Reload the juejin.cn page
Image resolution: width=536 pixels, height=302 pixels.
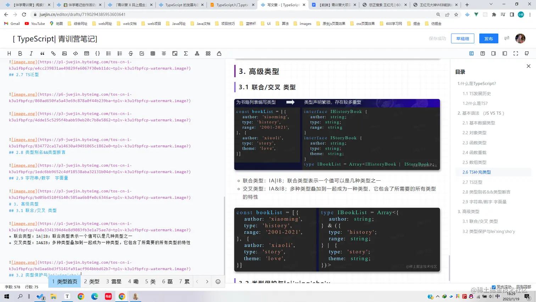(24, 15)
